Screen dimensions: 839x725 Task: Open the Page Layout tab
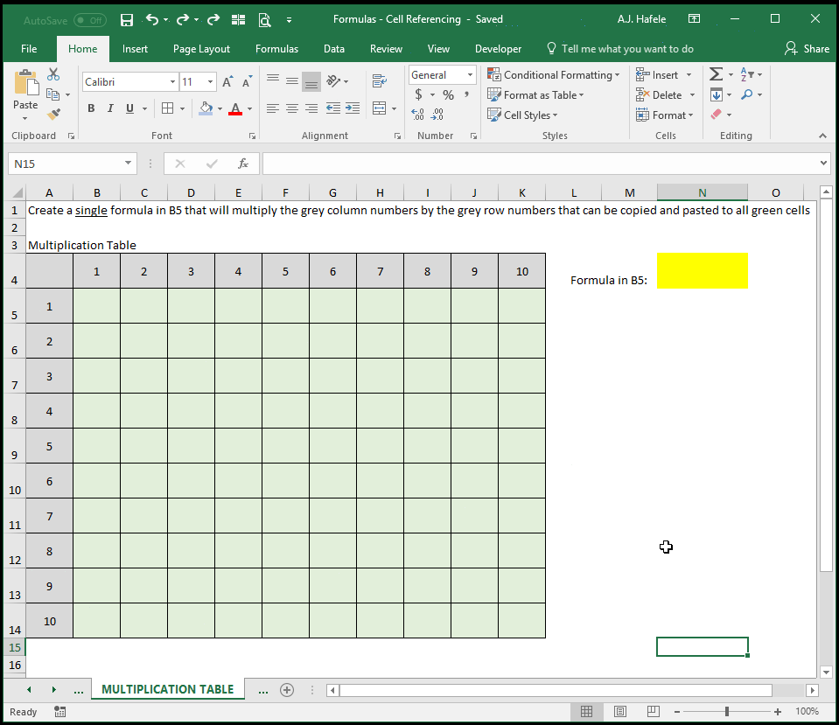(201, 49)
